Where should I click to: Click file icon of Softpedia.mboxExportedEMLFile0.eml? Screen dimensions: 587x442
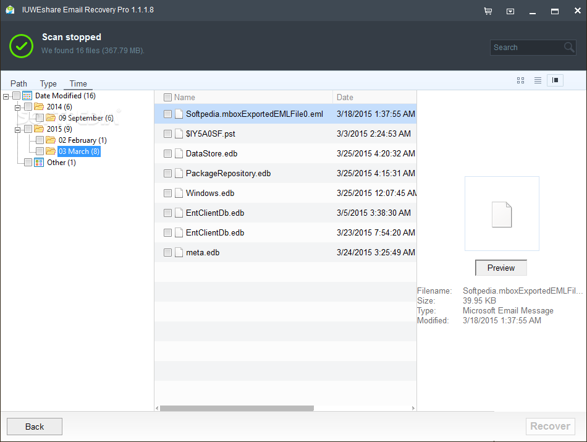[179, 114]
